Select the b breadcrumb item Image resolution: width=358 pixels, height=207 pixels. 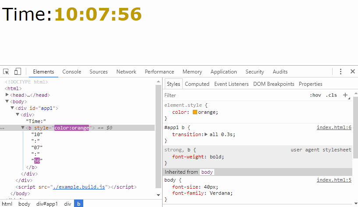tap(78, 203)
